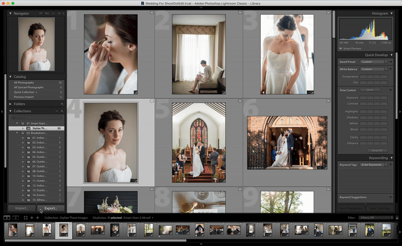Set Navigator zoom to FIT

tap(41, 14)
